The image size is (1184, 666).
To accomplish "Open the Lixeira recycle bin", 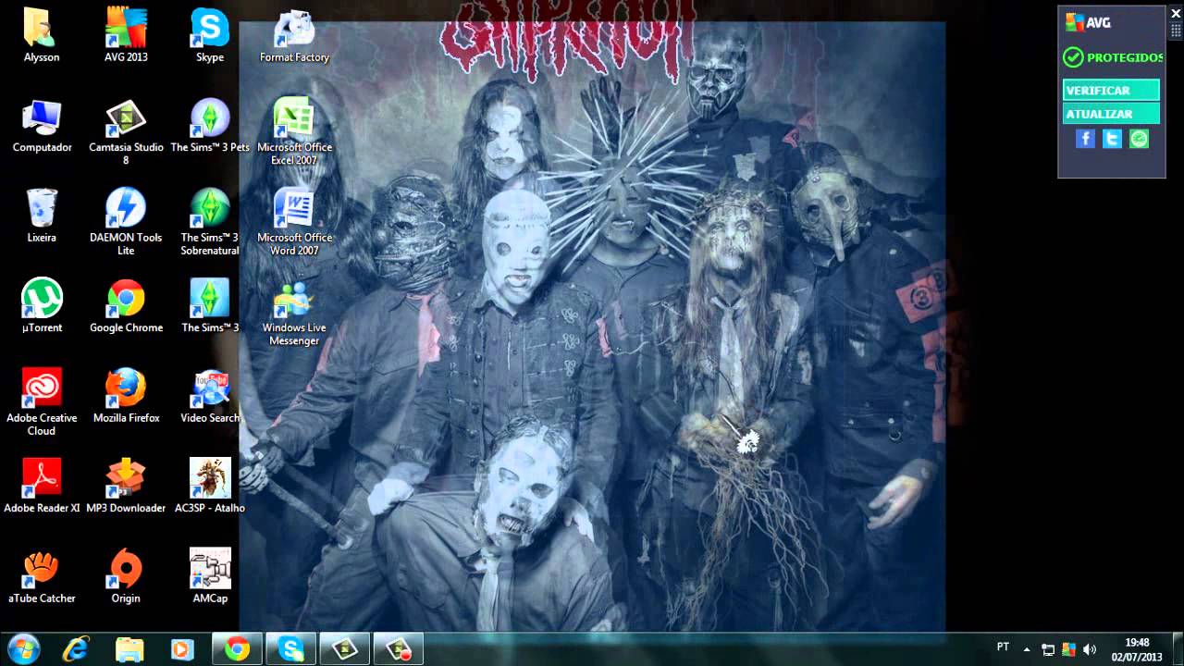I will coord(42,216).
